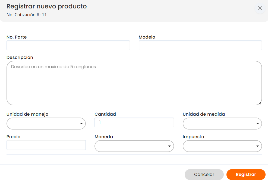Open the Unidad de manejo dropdown
The image size is (268, 183).
46,124
